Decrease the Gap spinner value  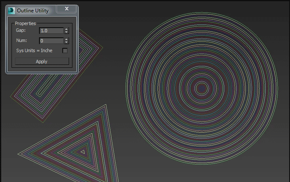[67, 32]
